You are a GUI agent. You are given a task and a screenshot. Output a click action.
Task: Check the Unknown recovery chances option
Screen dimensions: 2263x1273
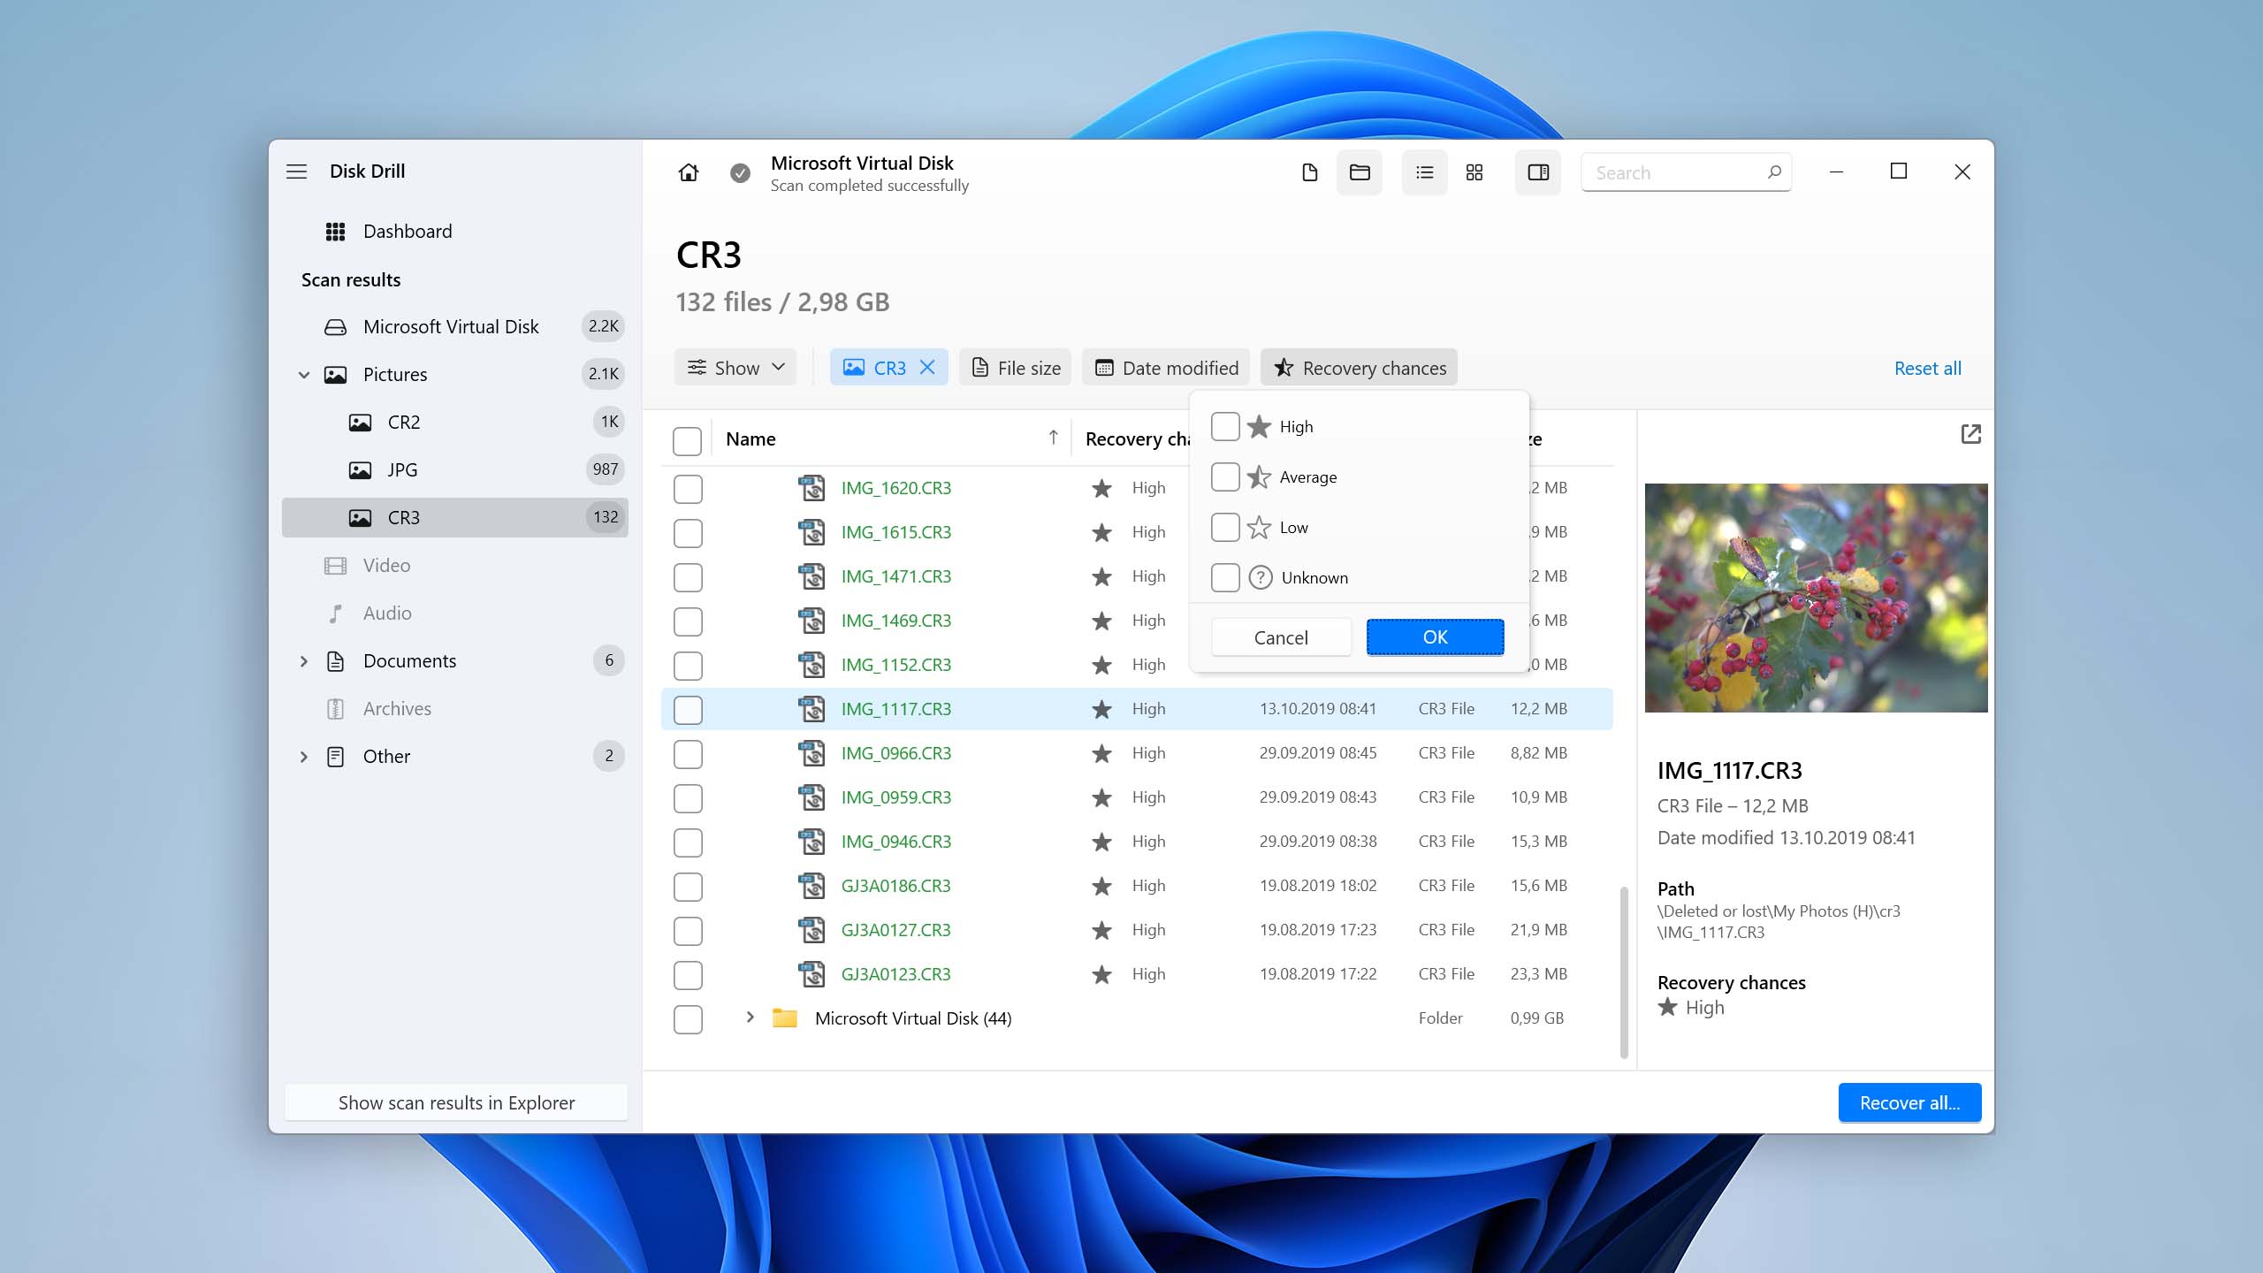(1225, 578)
